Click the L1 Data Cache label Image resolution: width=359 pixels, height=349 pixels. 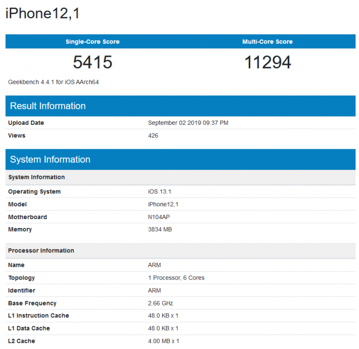coord(29,328)
